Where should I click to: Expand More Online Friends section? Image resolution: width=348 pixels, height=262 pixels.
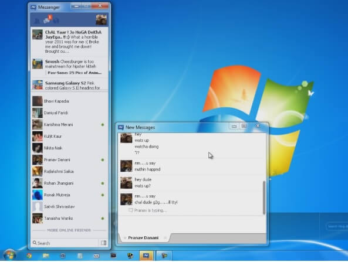pos(69,230)
